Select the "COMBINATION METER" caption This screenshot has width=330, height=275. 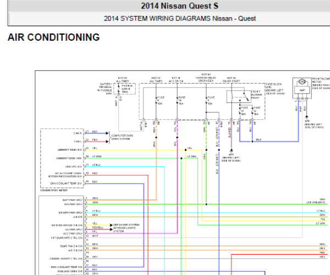[x=54, y=190]
